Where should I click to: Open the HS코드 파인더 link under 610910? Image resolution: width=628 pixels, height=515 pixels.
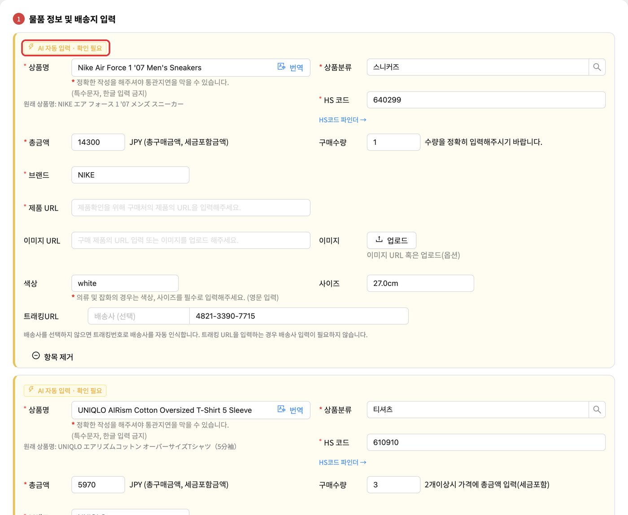pyautogui.click(x=343, y=463)
